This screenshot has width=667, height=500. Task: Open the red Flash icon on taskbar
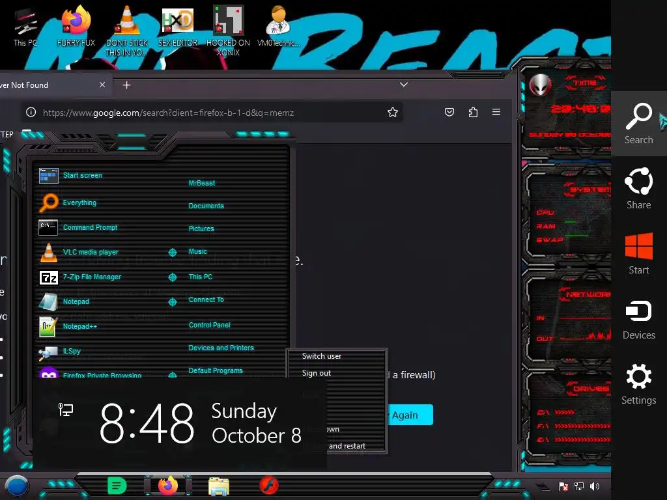269,486
